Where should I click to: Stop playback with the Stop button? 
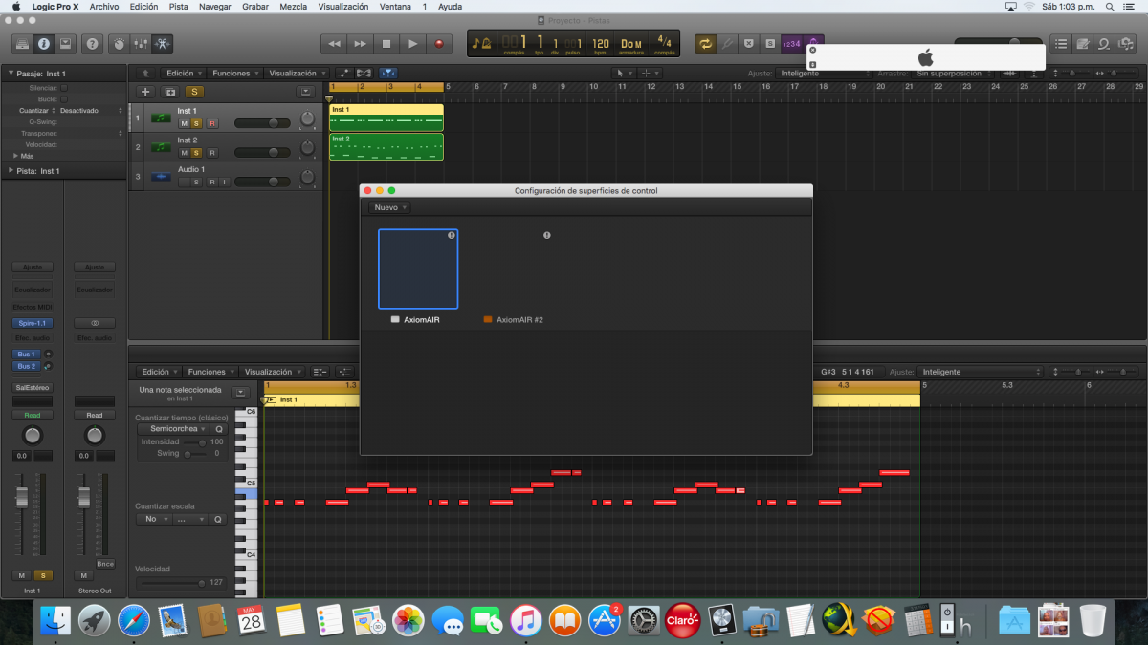386,43
